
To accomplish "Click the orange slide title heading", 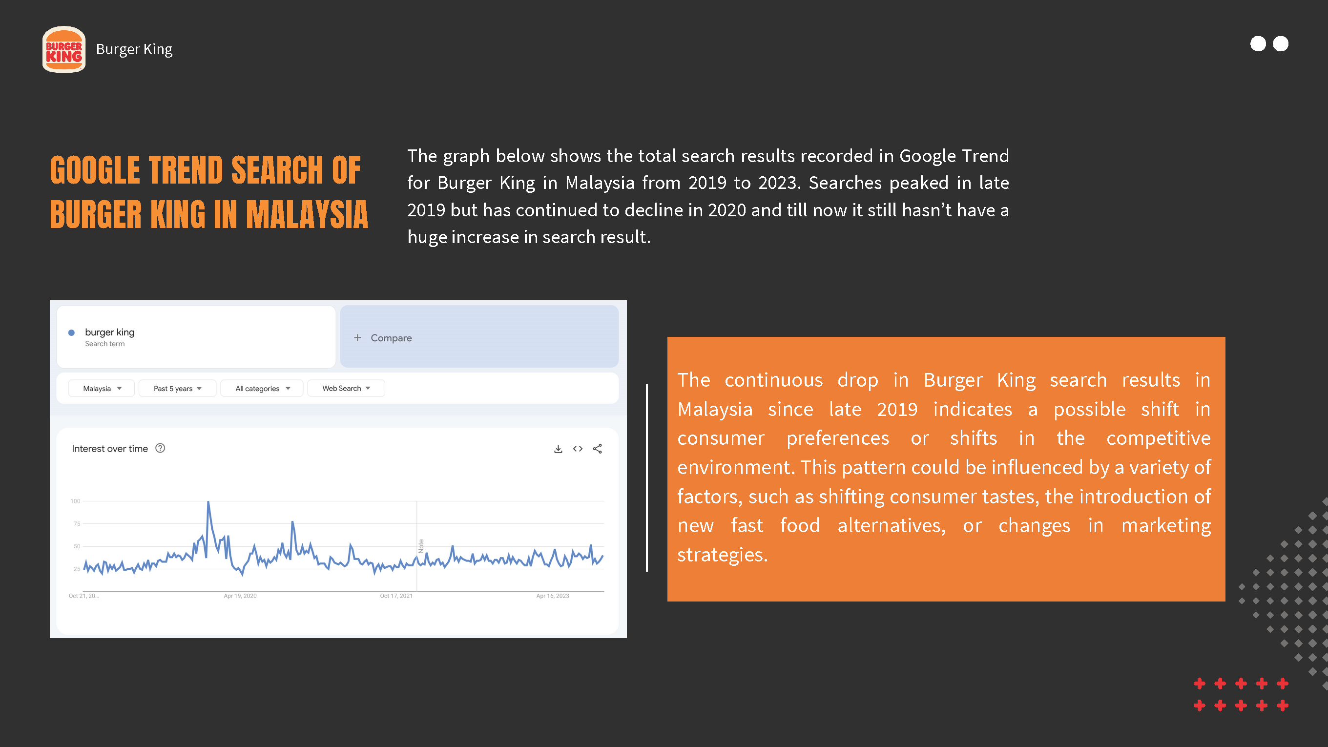I will tap(209, 192).
